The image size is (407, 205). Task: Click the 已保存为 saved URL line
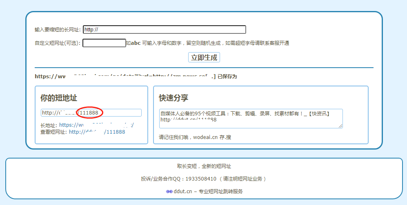click(x=136, y=77)
